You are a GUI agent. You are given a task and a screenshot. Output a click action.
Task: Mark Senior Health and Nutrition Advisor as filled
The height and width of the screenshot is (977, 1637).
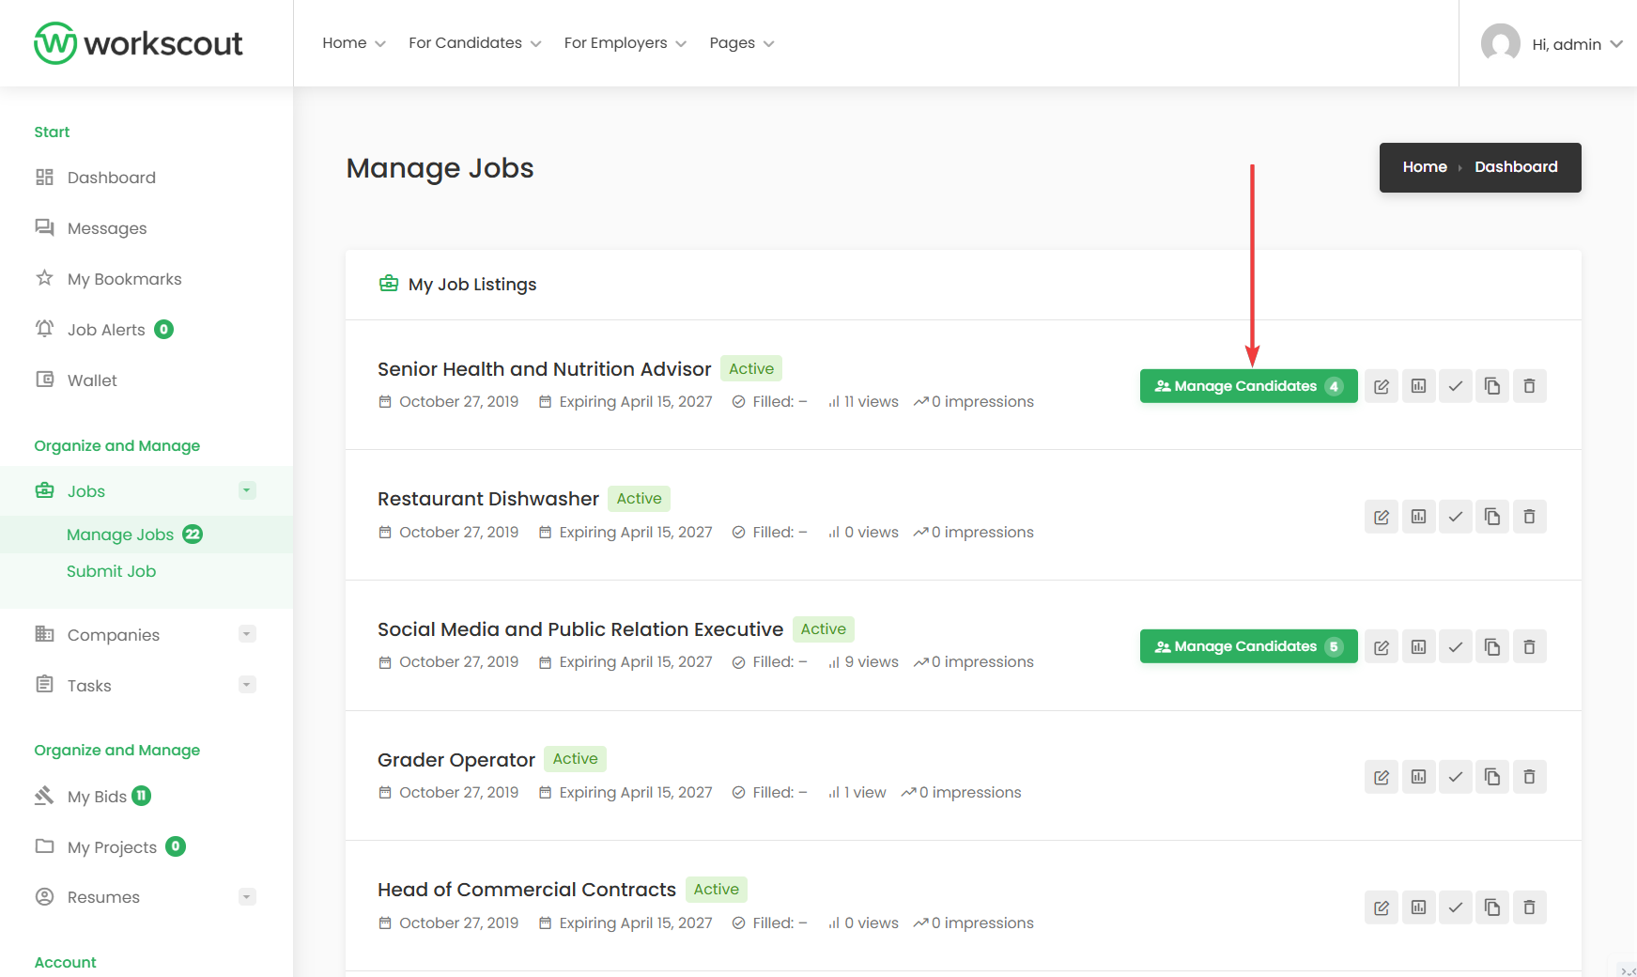point(1455,386)
